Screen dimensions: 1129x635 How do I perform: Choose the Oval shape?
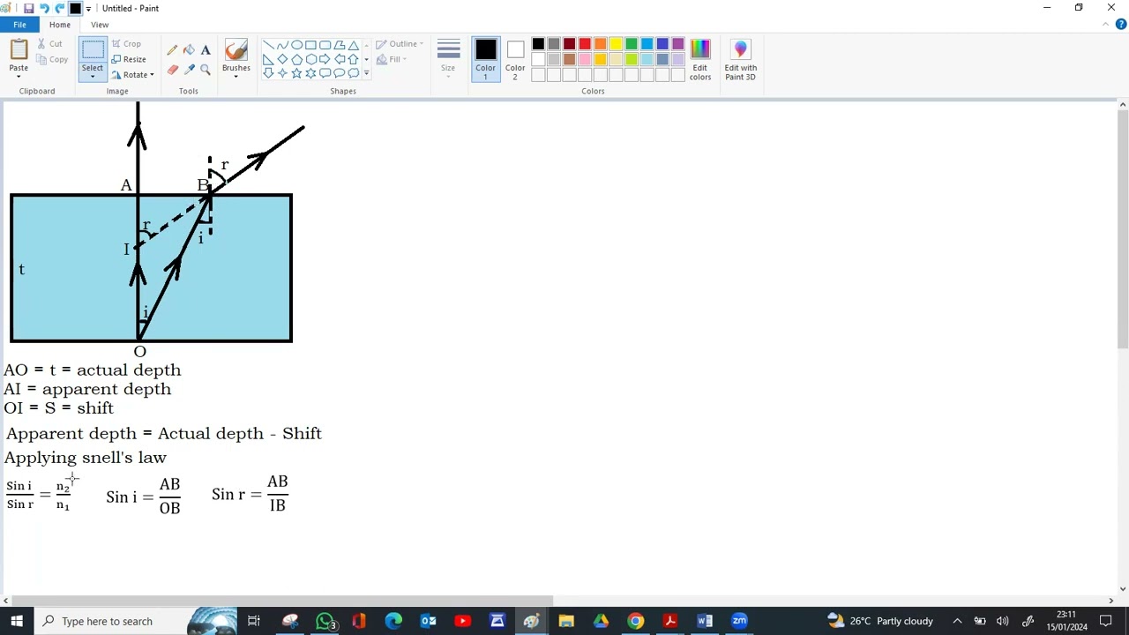296,45
